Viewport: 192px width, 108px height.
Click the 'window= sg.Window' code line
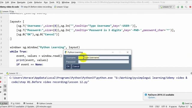click(45, 47)
